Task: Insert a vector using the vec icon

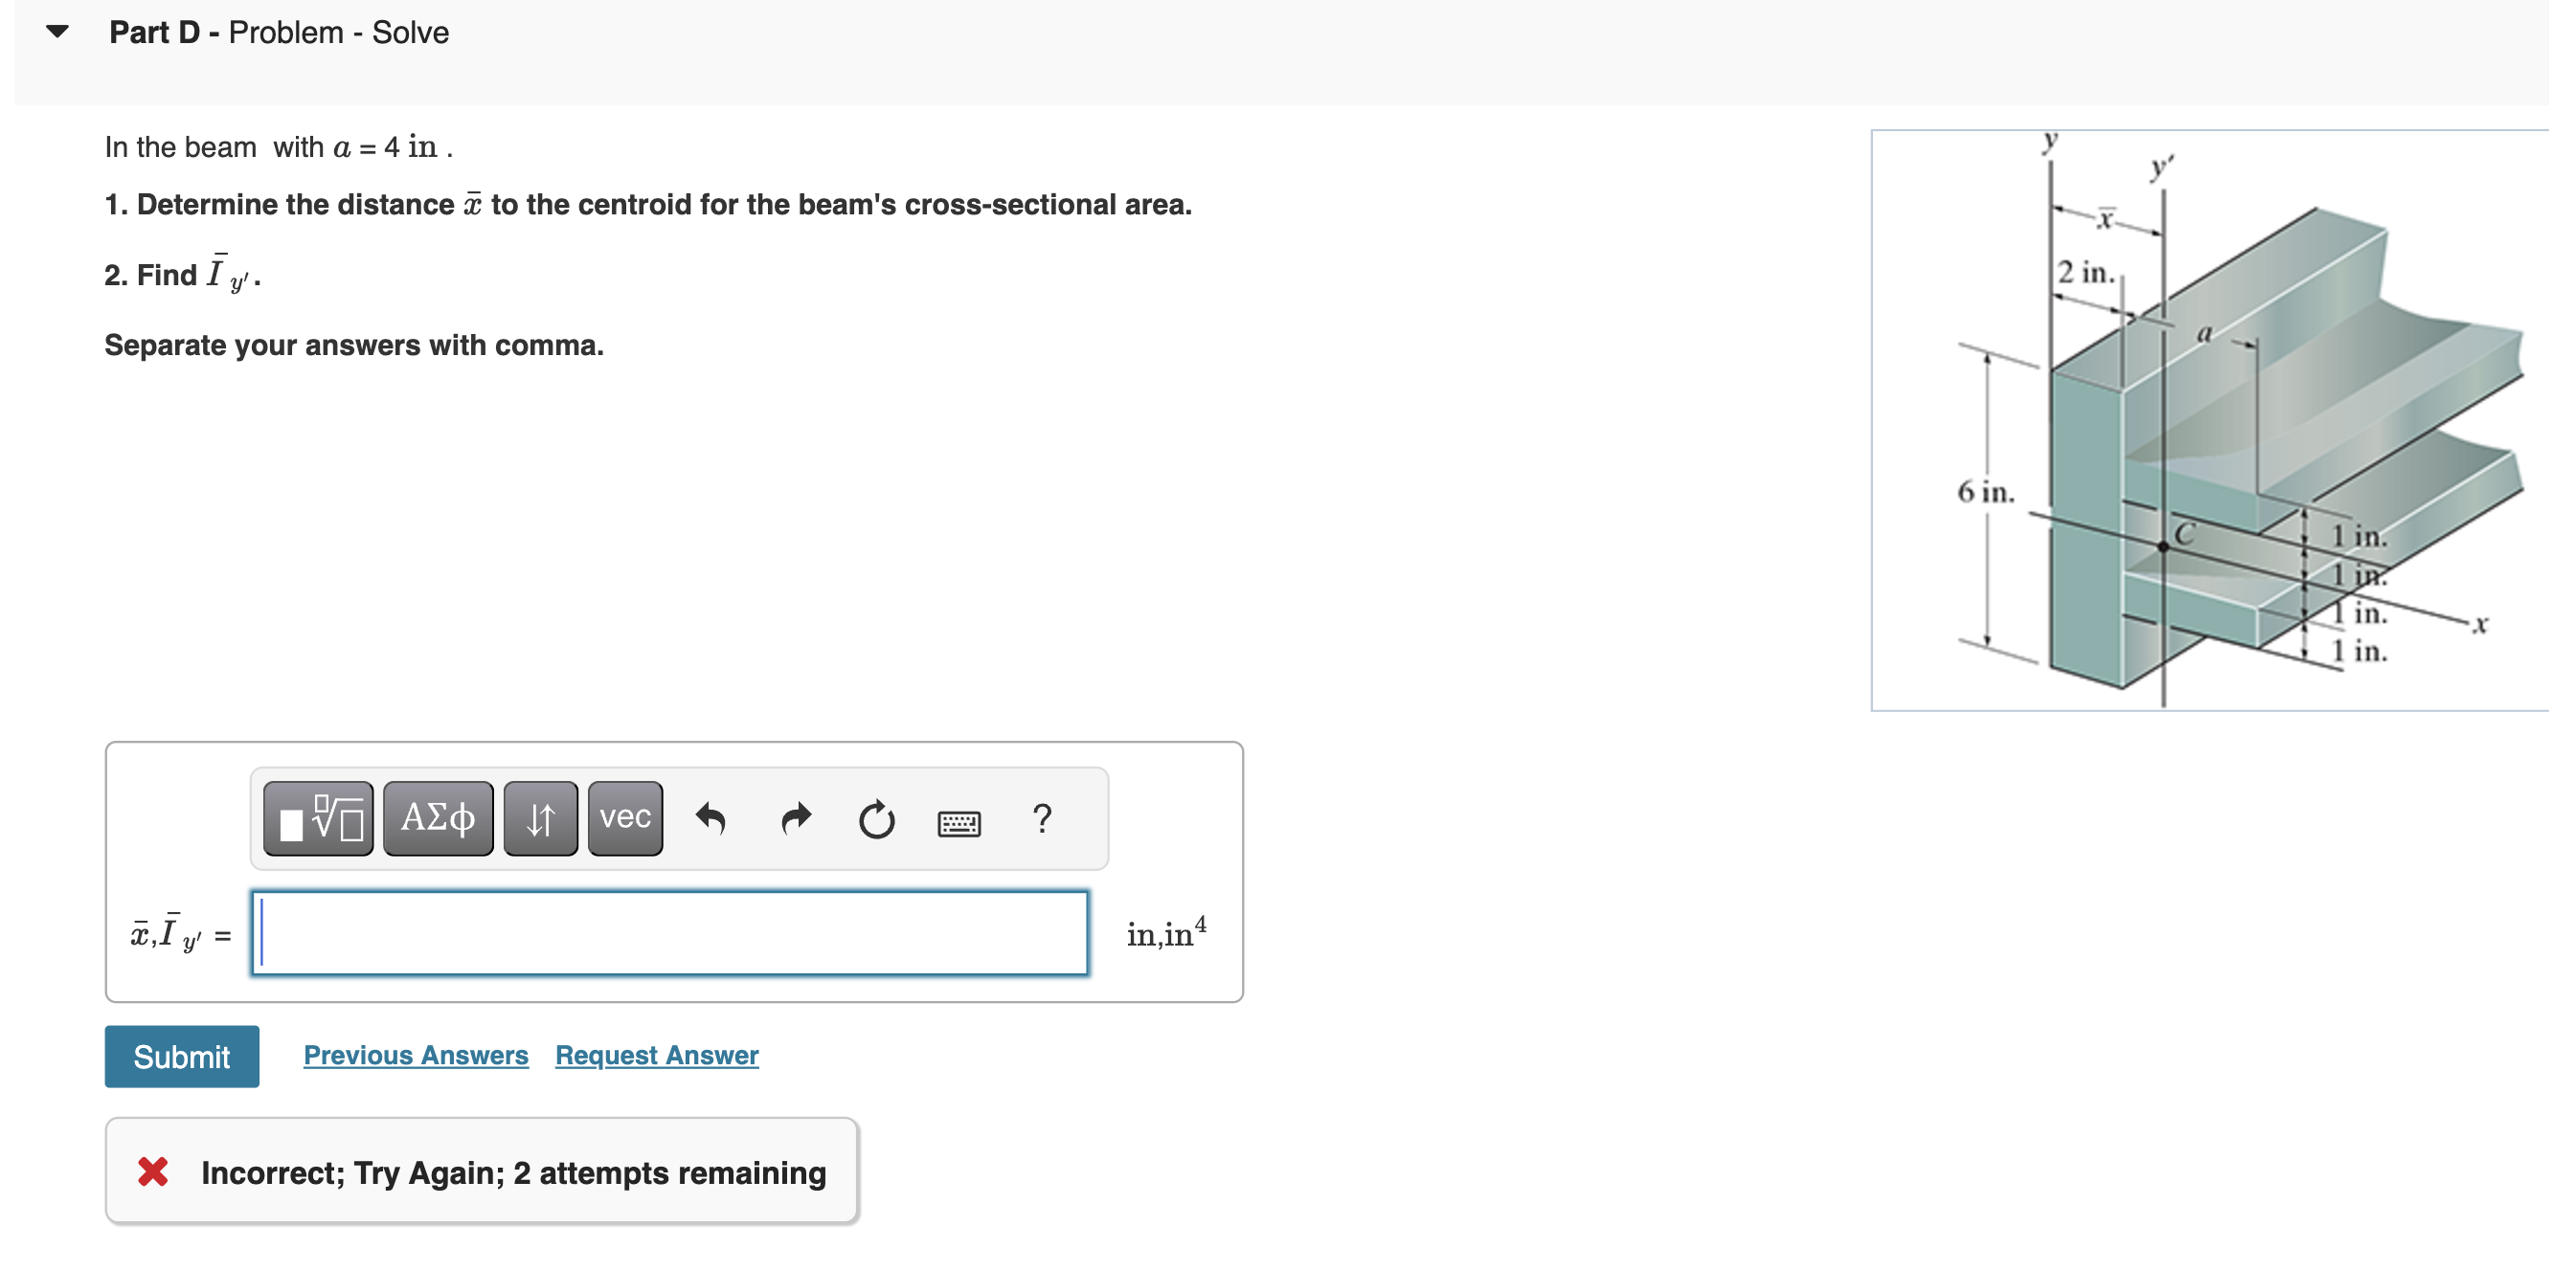Action: point(623,818)
